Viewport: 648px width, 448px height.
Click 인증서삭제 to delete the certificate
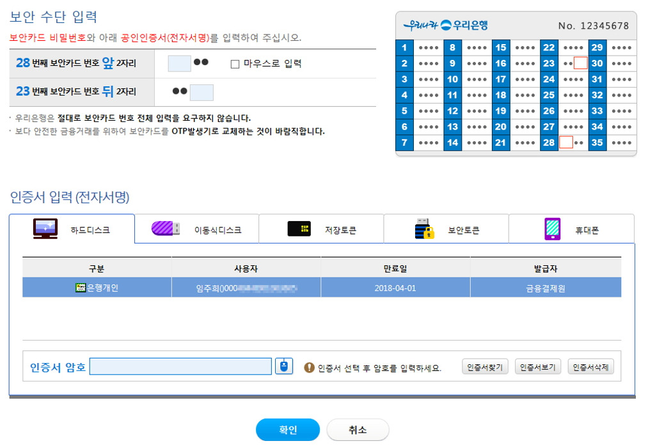click(x=590, y=366)
